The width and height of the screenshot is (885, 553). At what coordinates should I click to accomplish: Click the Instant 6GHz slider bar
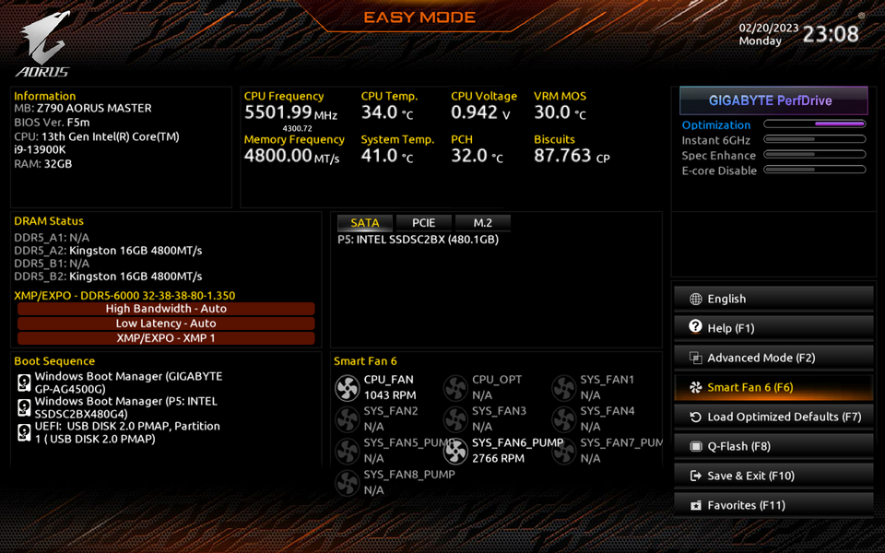coord(814,139)
